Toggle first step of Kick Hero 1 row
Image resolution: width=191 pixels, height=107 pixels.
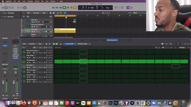(58, 66)
